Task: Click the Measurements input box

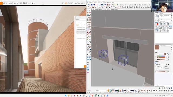Action: tap(101, 91)
